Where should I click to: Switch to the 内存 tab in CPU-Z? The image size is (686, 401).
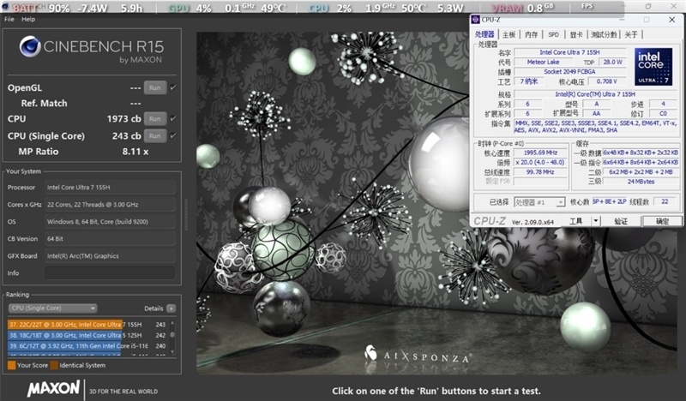coord(532,34)
